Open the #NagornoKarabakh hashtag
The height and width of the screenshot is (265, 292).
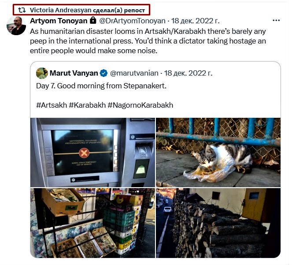pyautogui.click(x=140, y=105)
